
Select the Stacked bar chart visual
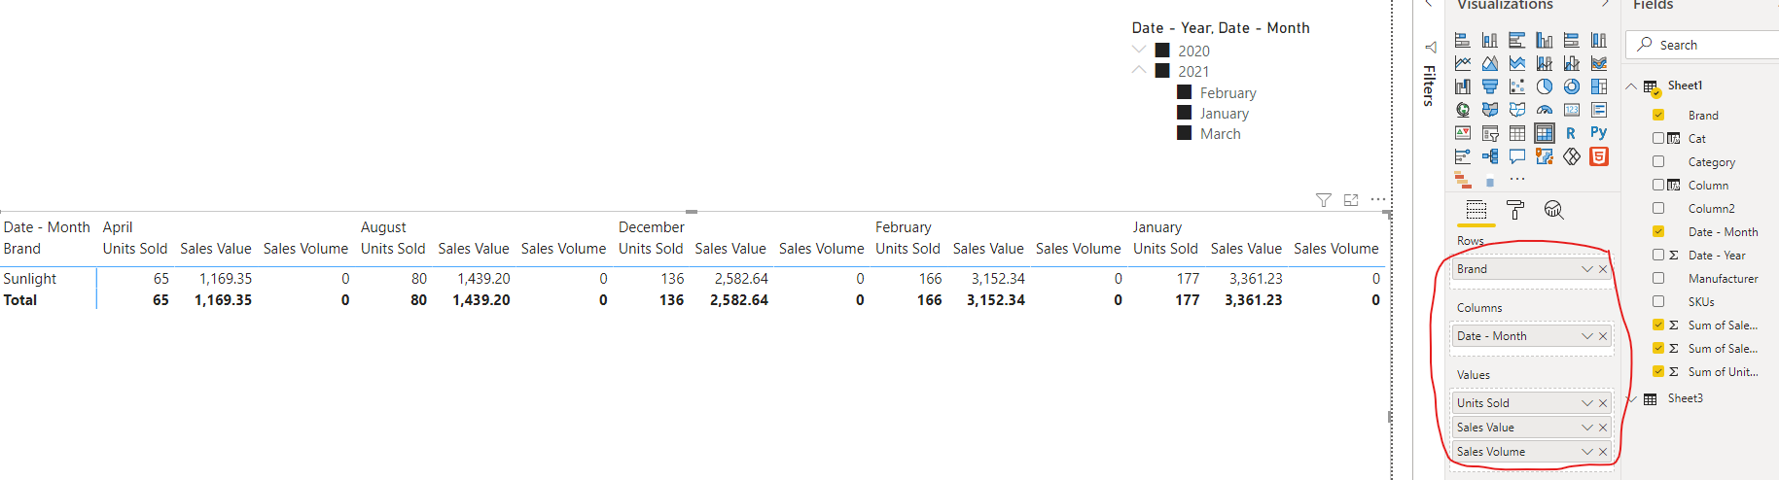[1462, 40]
